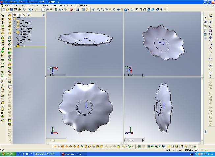
Task: Click the Zoom to Fit icon
Action: tap(98, 10)
